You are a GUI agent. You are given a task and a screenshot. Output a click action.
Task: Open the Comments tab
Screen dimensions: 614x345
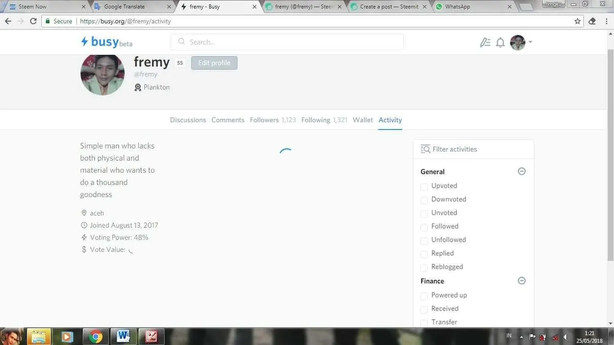[228, 120]
